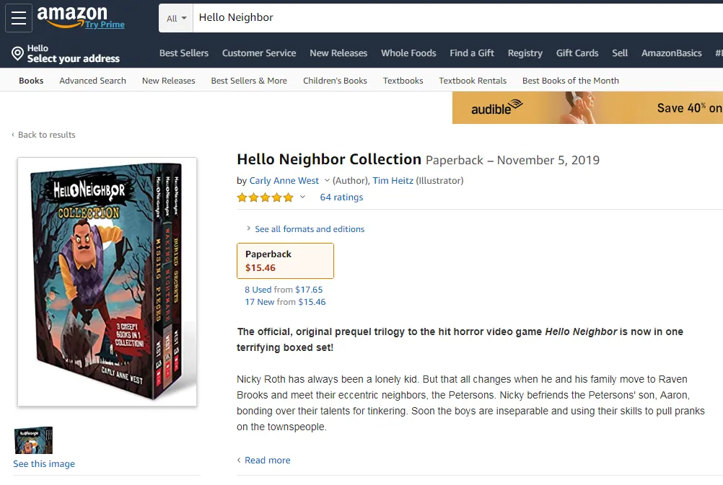Open the Children's Books tab
The image size is (723, 485).
[335, 81]
